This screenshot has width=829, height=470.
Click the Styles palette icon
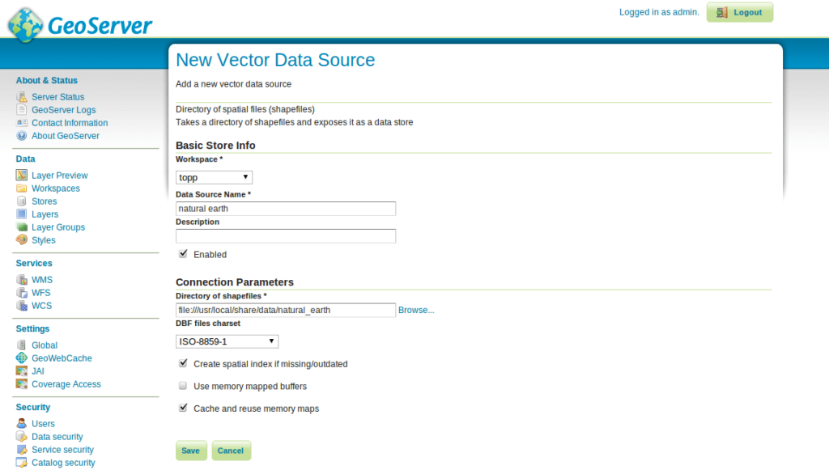22,240
